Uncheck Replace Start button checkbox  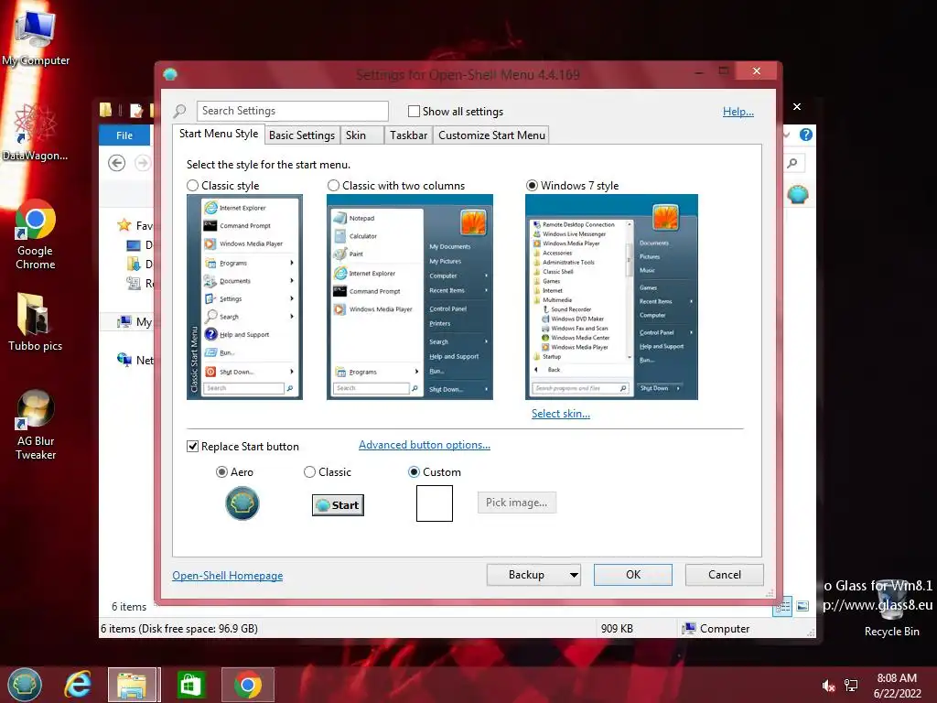click(192, 447)
